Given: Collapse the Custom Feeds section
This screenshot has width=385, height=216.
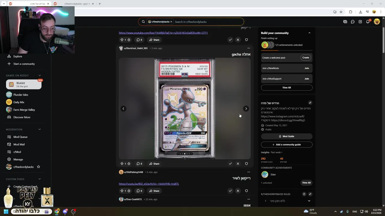Looking at the screenshot, I should (x=39, y=179).
